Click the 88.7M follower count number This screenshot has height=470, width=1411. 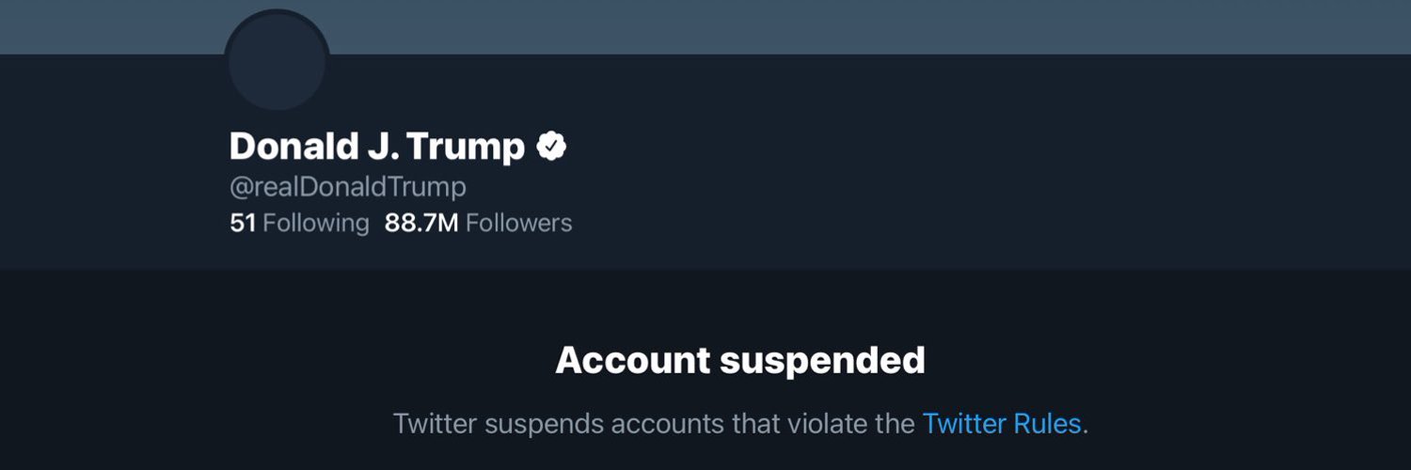(x=421, y=223)
